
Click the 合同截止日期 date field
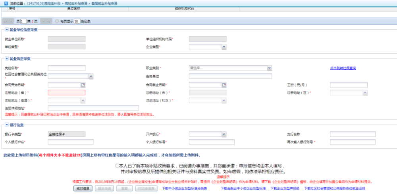tap(206, 85)
